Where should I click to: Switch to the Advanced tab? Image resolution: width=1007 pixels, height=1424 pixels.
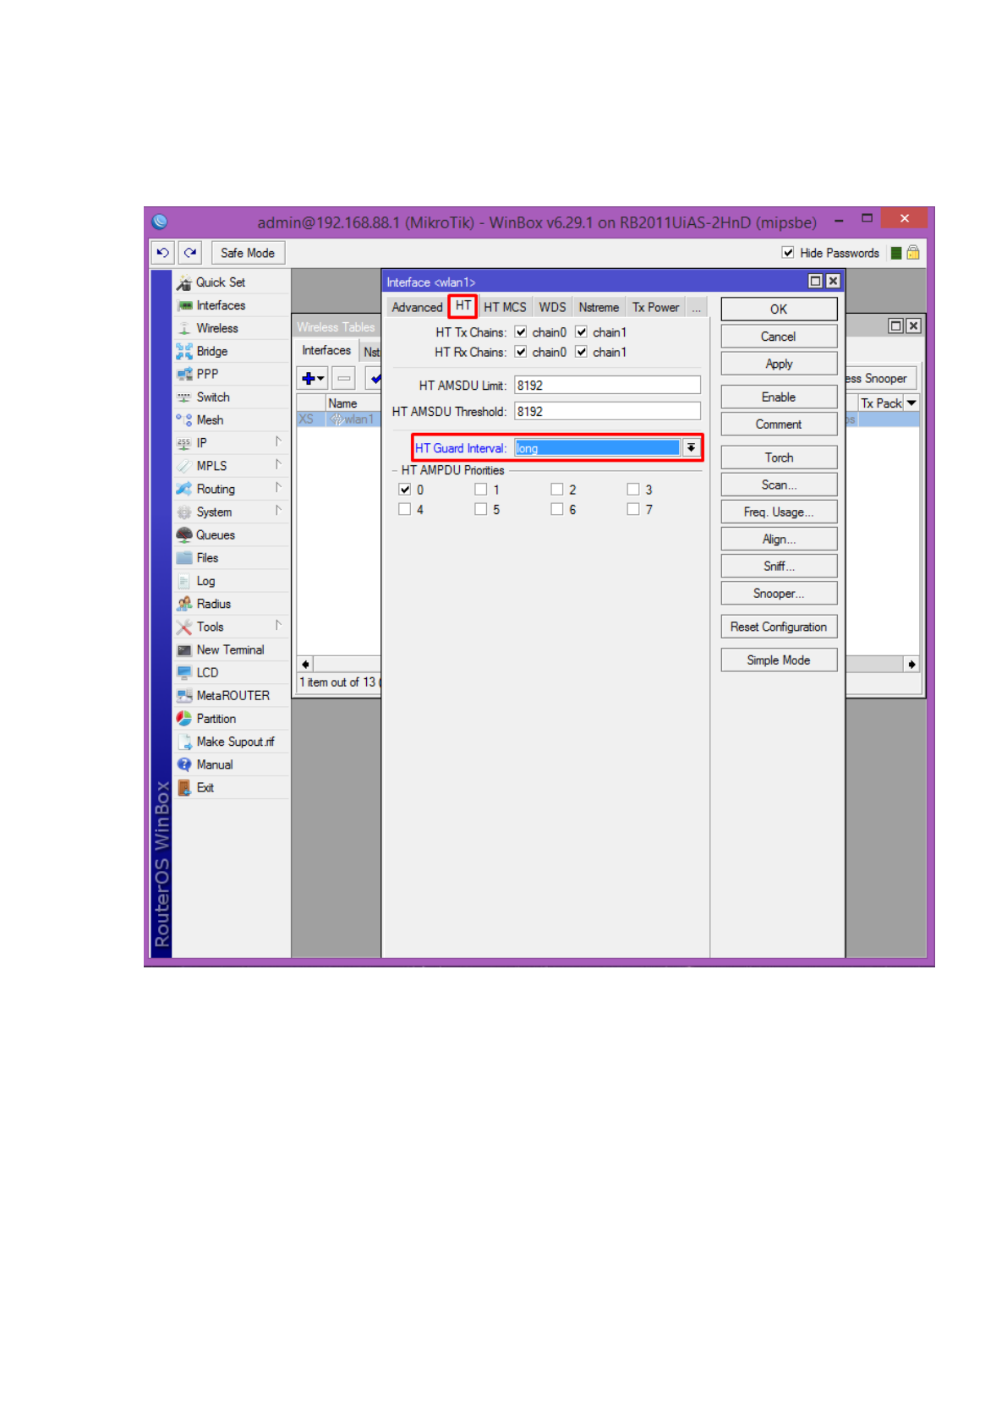pyautogui.click(x=417, y=308)
